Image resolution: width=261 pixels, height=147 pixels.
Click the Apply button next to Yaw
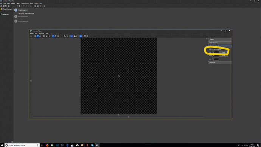pos(224,52)
